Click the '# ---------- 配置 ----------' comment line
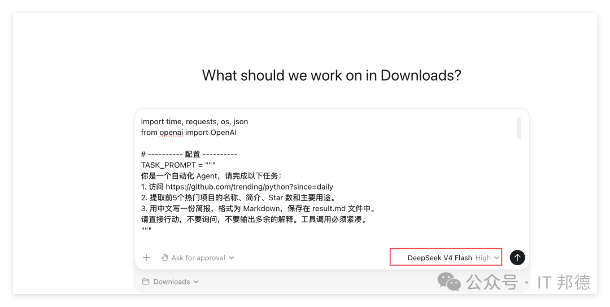The width and height of the screenshot is (610, 307). pos(189,154)
